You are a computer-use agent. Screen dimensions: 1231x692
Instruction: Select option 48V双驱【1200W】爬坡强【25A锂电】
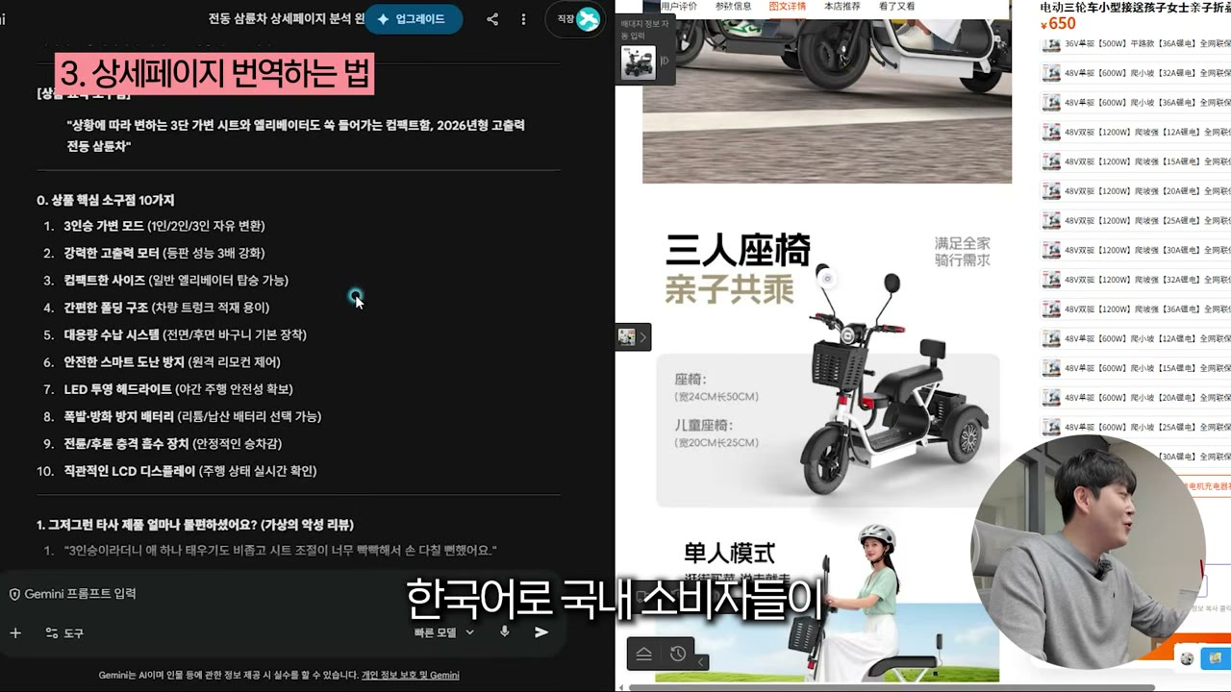tap(1136, 220)
